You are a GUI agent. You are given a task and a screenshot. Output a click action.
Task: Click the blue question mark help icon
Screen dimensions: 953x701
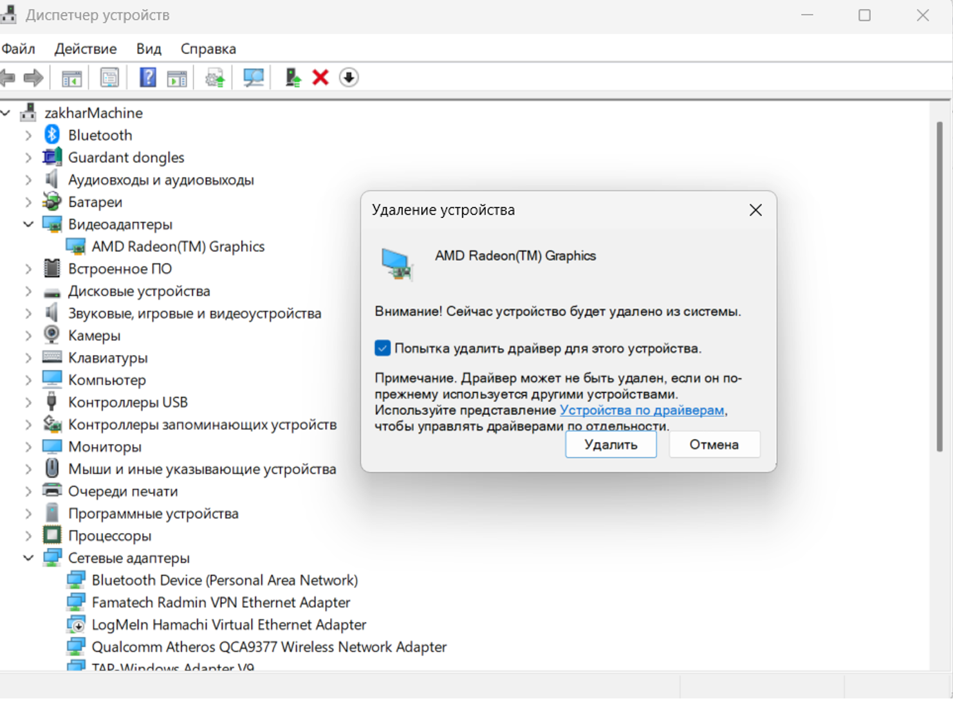point(147,78)
